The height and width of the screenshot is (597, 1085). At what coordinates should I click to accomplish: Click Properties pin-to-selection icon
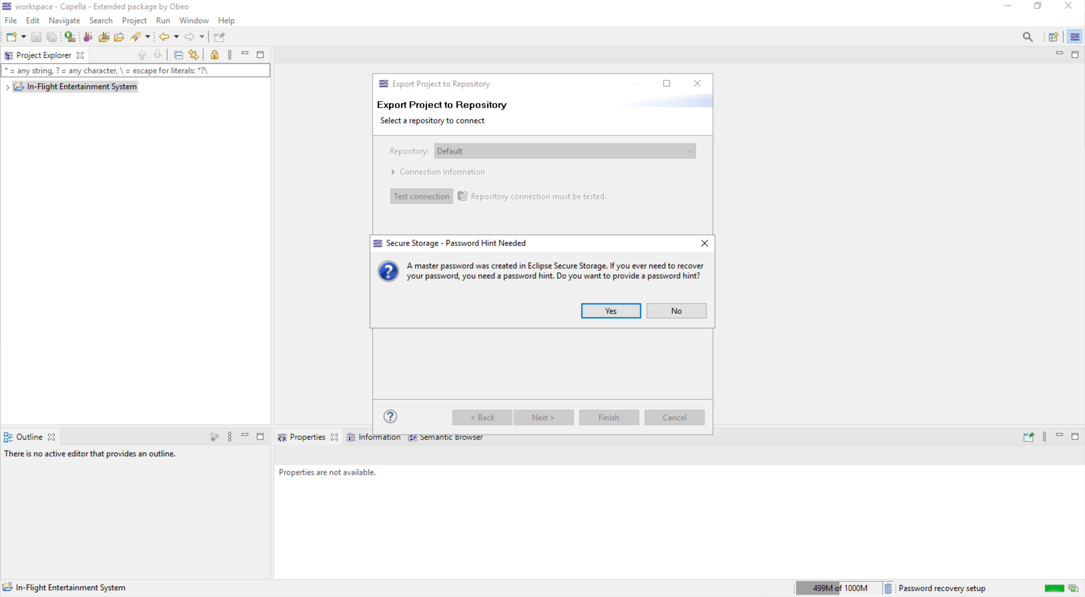pos(1028,437)
